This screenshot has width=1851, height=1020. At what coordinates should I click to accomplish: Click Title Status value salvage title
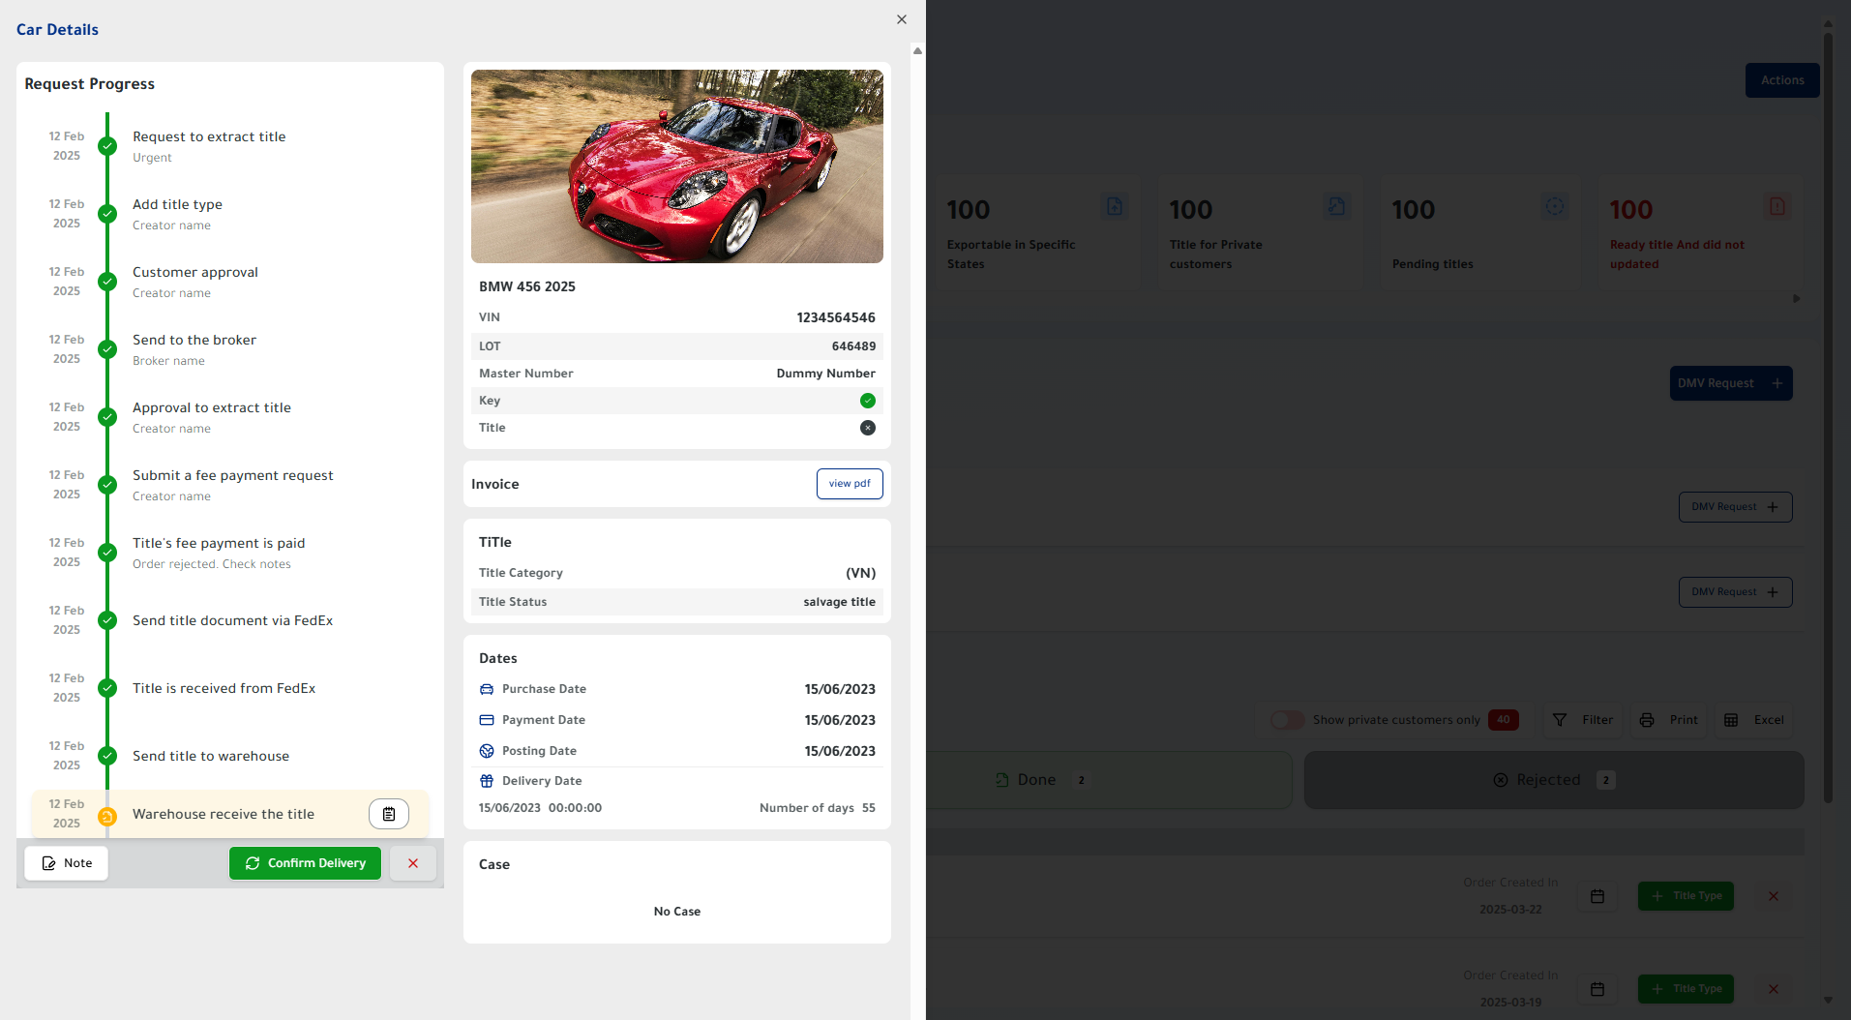tap(839, 602)
